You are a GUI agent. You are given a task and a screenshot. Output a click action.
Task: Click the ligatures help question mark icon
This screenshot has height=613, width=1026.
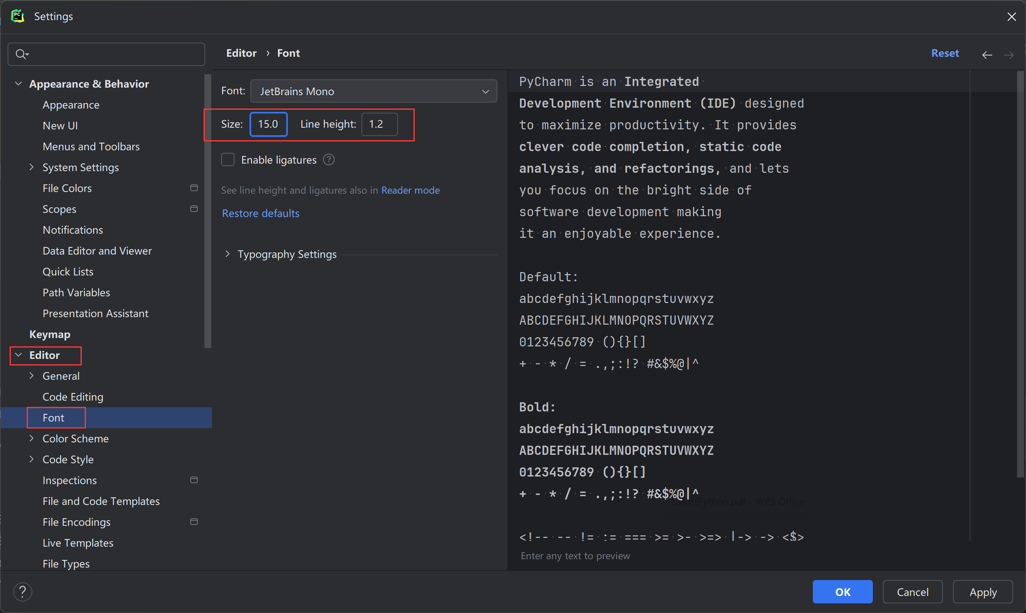click(x=329, y=160)
